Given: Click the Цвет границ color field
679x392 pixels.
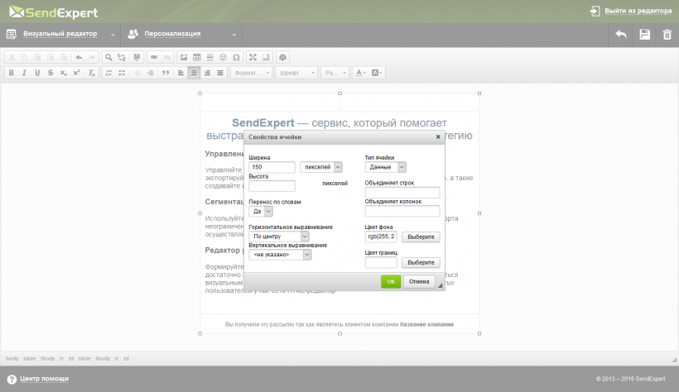Looking at the screenshot, I should point(381,262).
